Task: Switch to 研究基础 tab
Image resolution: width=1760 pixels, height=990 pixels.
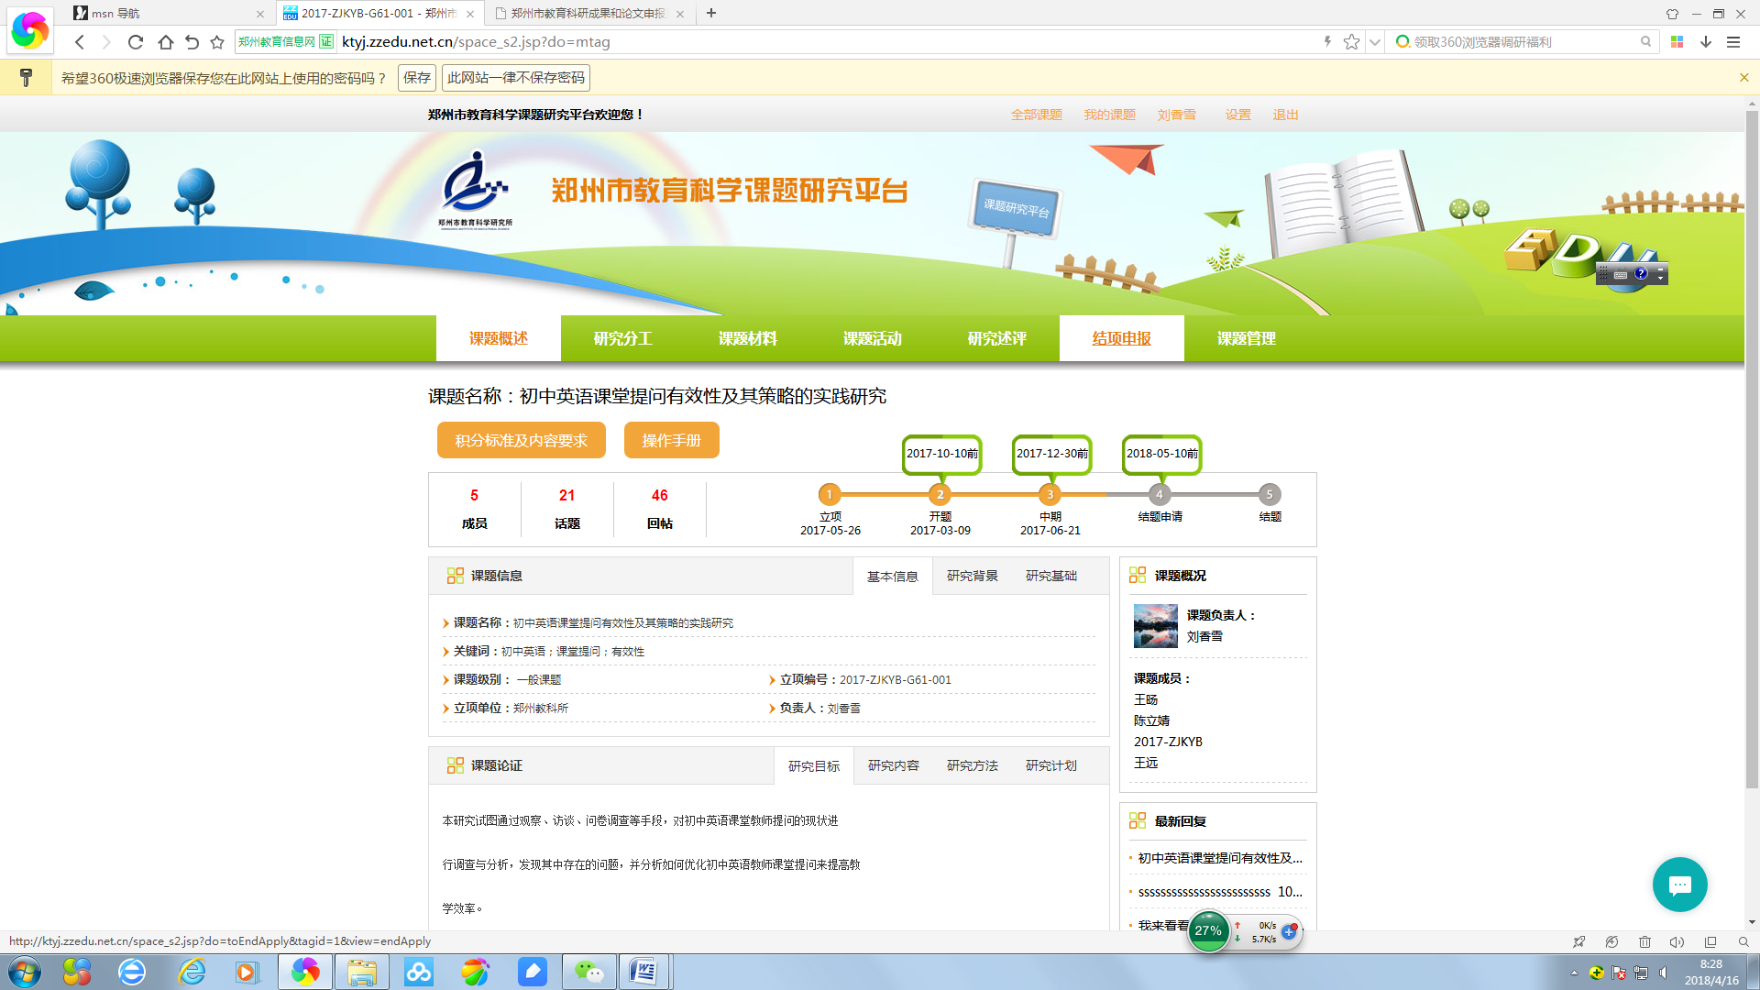Action: point(1051,576)
